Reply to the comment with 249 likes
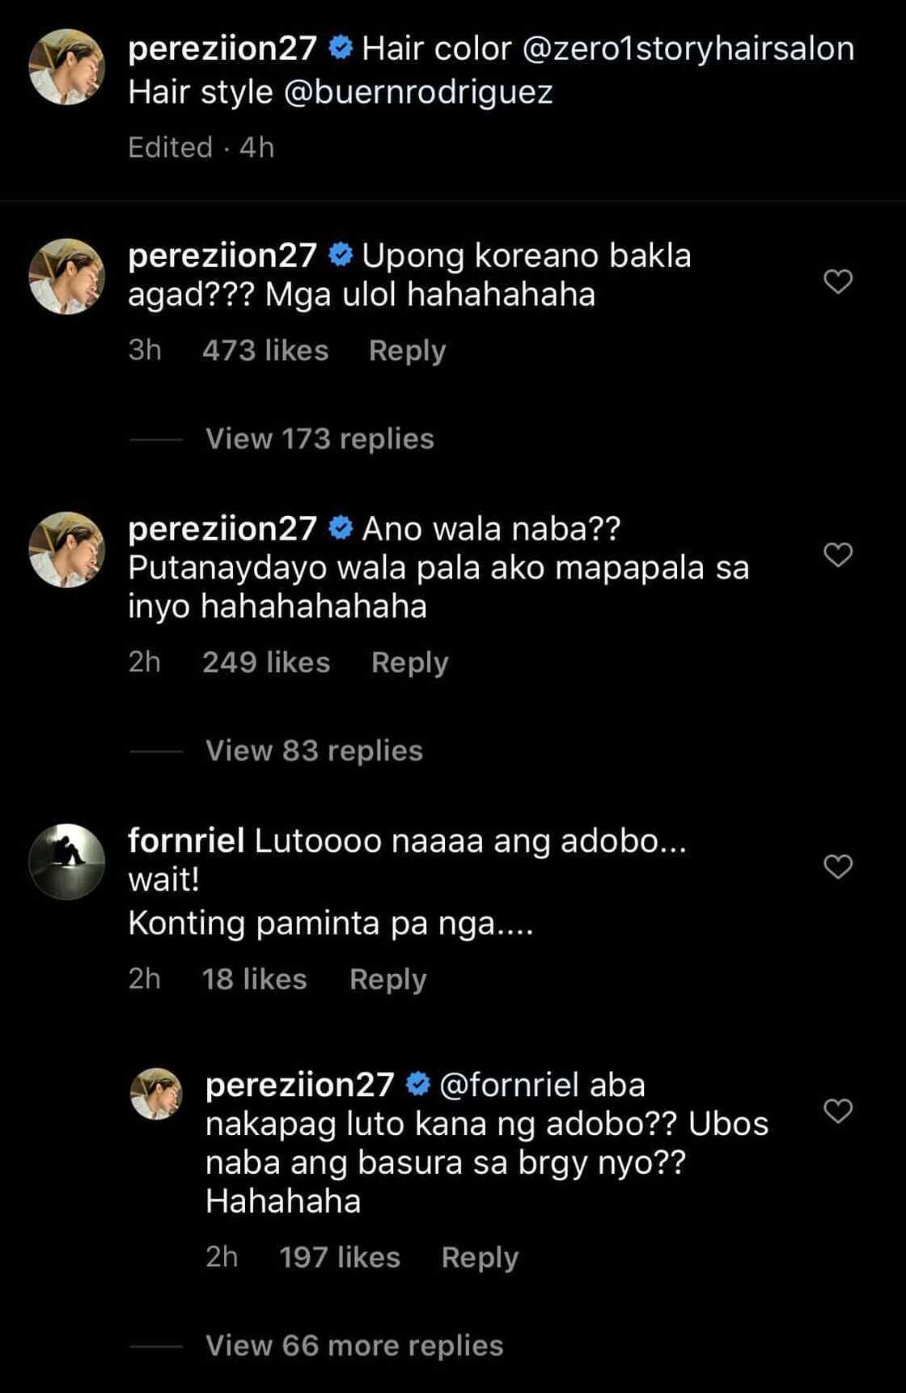This screenshot has height=1393, width=906. tap(409, 663)
